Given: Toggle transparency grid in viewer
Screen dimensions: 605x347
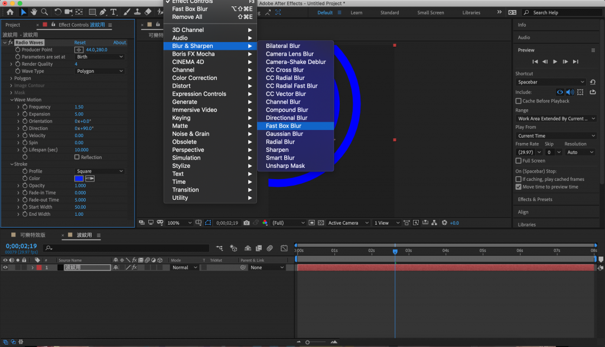Looking at the screenshot, I should [321, 223].
